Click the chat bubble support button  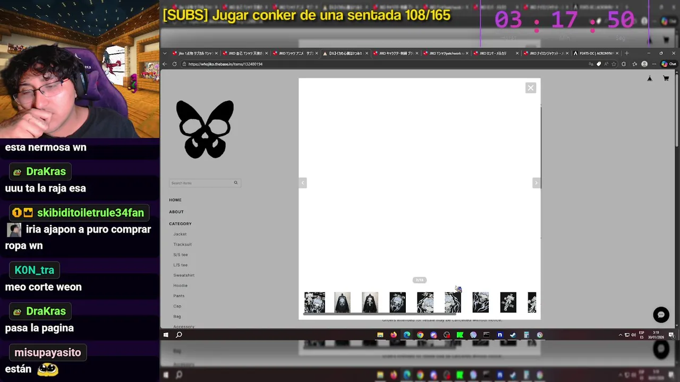pyautogui.click(x=661, y=315)
